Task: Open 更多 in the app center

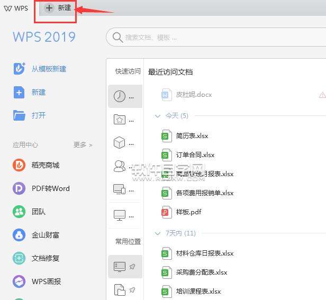Action: [83, 144]
